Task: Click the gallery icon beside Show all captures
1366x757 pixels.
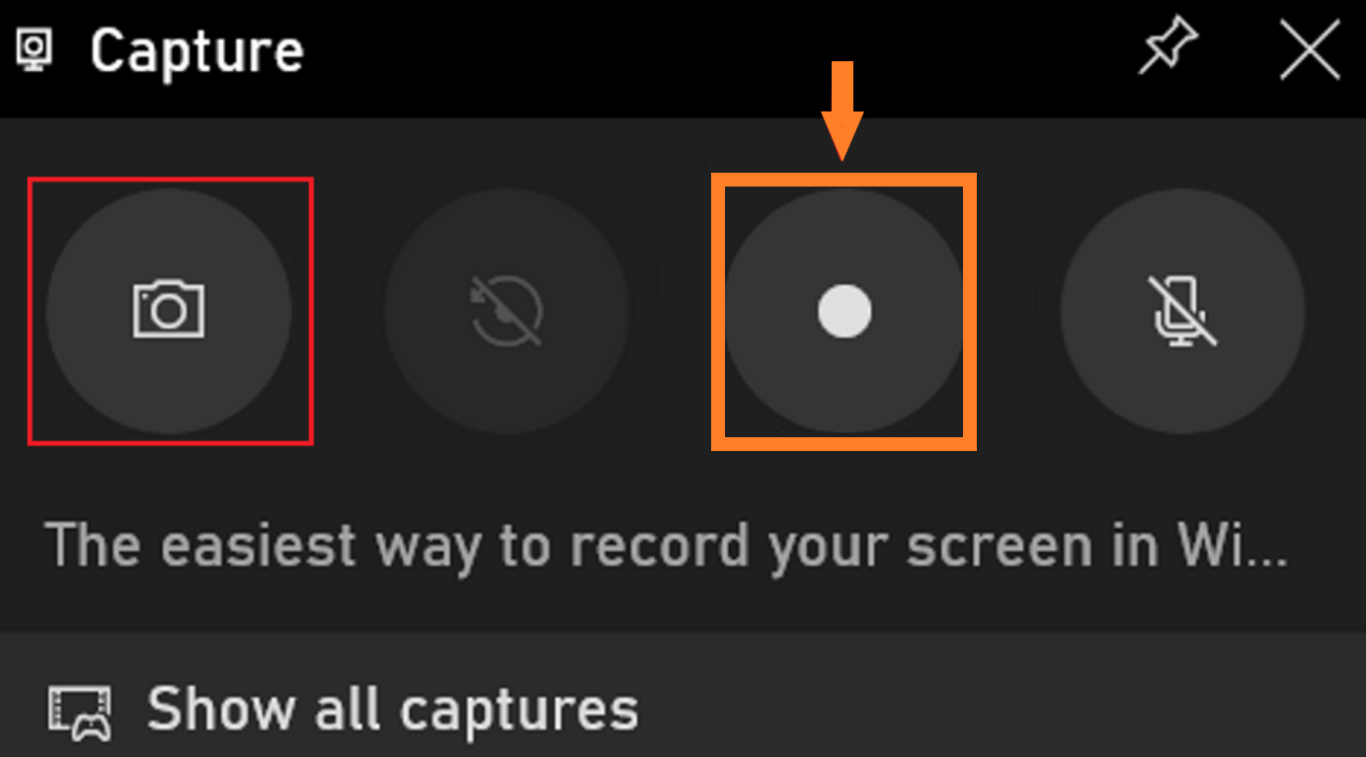Action: [x=80, y=711]
